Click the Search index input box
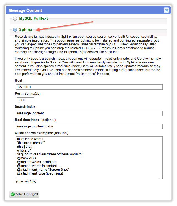 pyautogui.click(x=89, y=113)
